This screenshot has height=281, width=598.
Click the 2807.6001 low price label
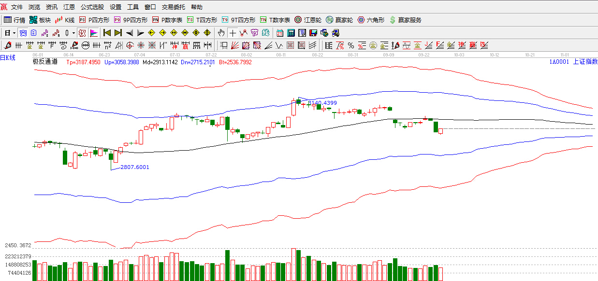click(x=134, y=167)
